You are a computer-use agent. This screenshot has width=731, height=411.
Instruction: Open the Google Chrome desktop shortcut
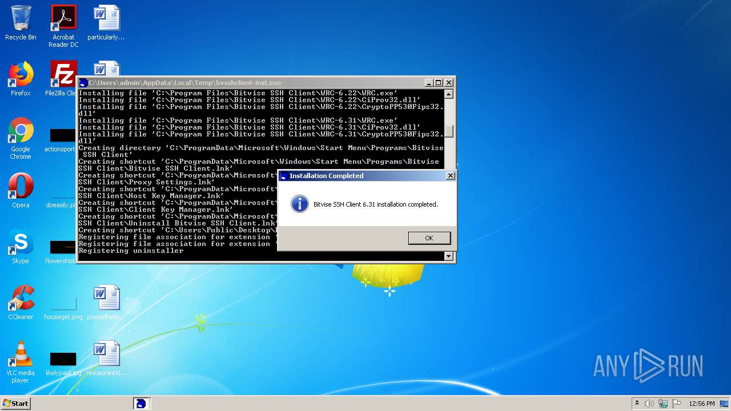[x=21, y=138]
